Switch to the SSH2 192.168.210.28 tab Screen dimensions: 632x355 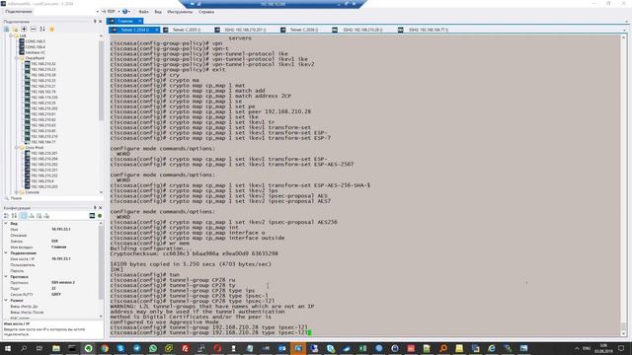362,30
